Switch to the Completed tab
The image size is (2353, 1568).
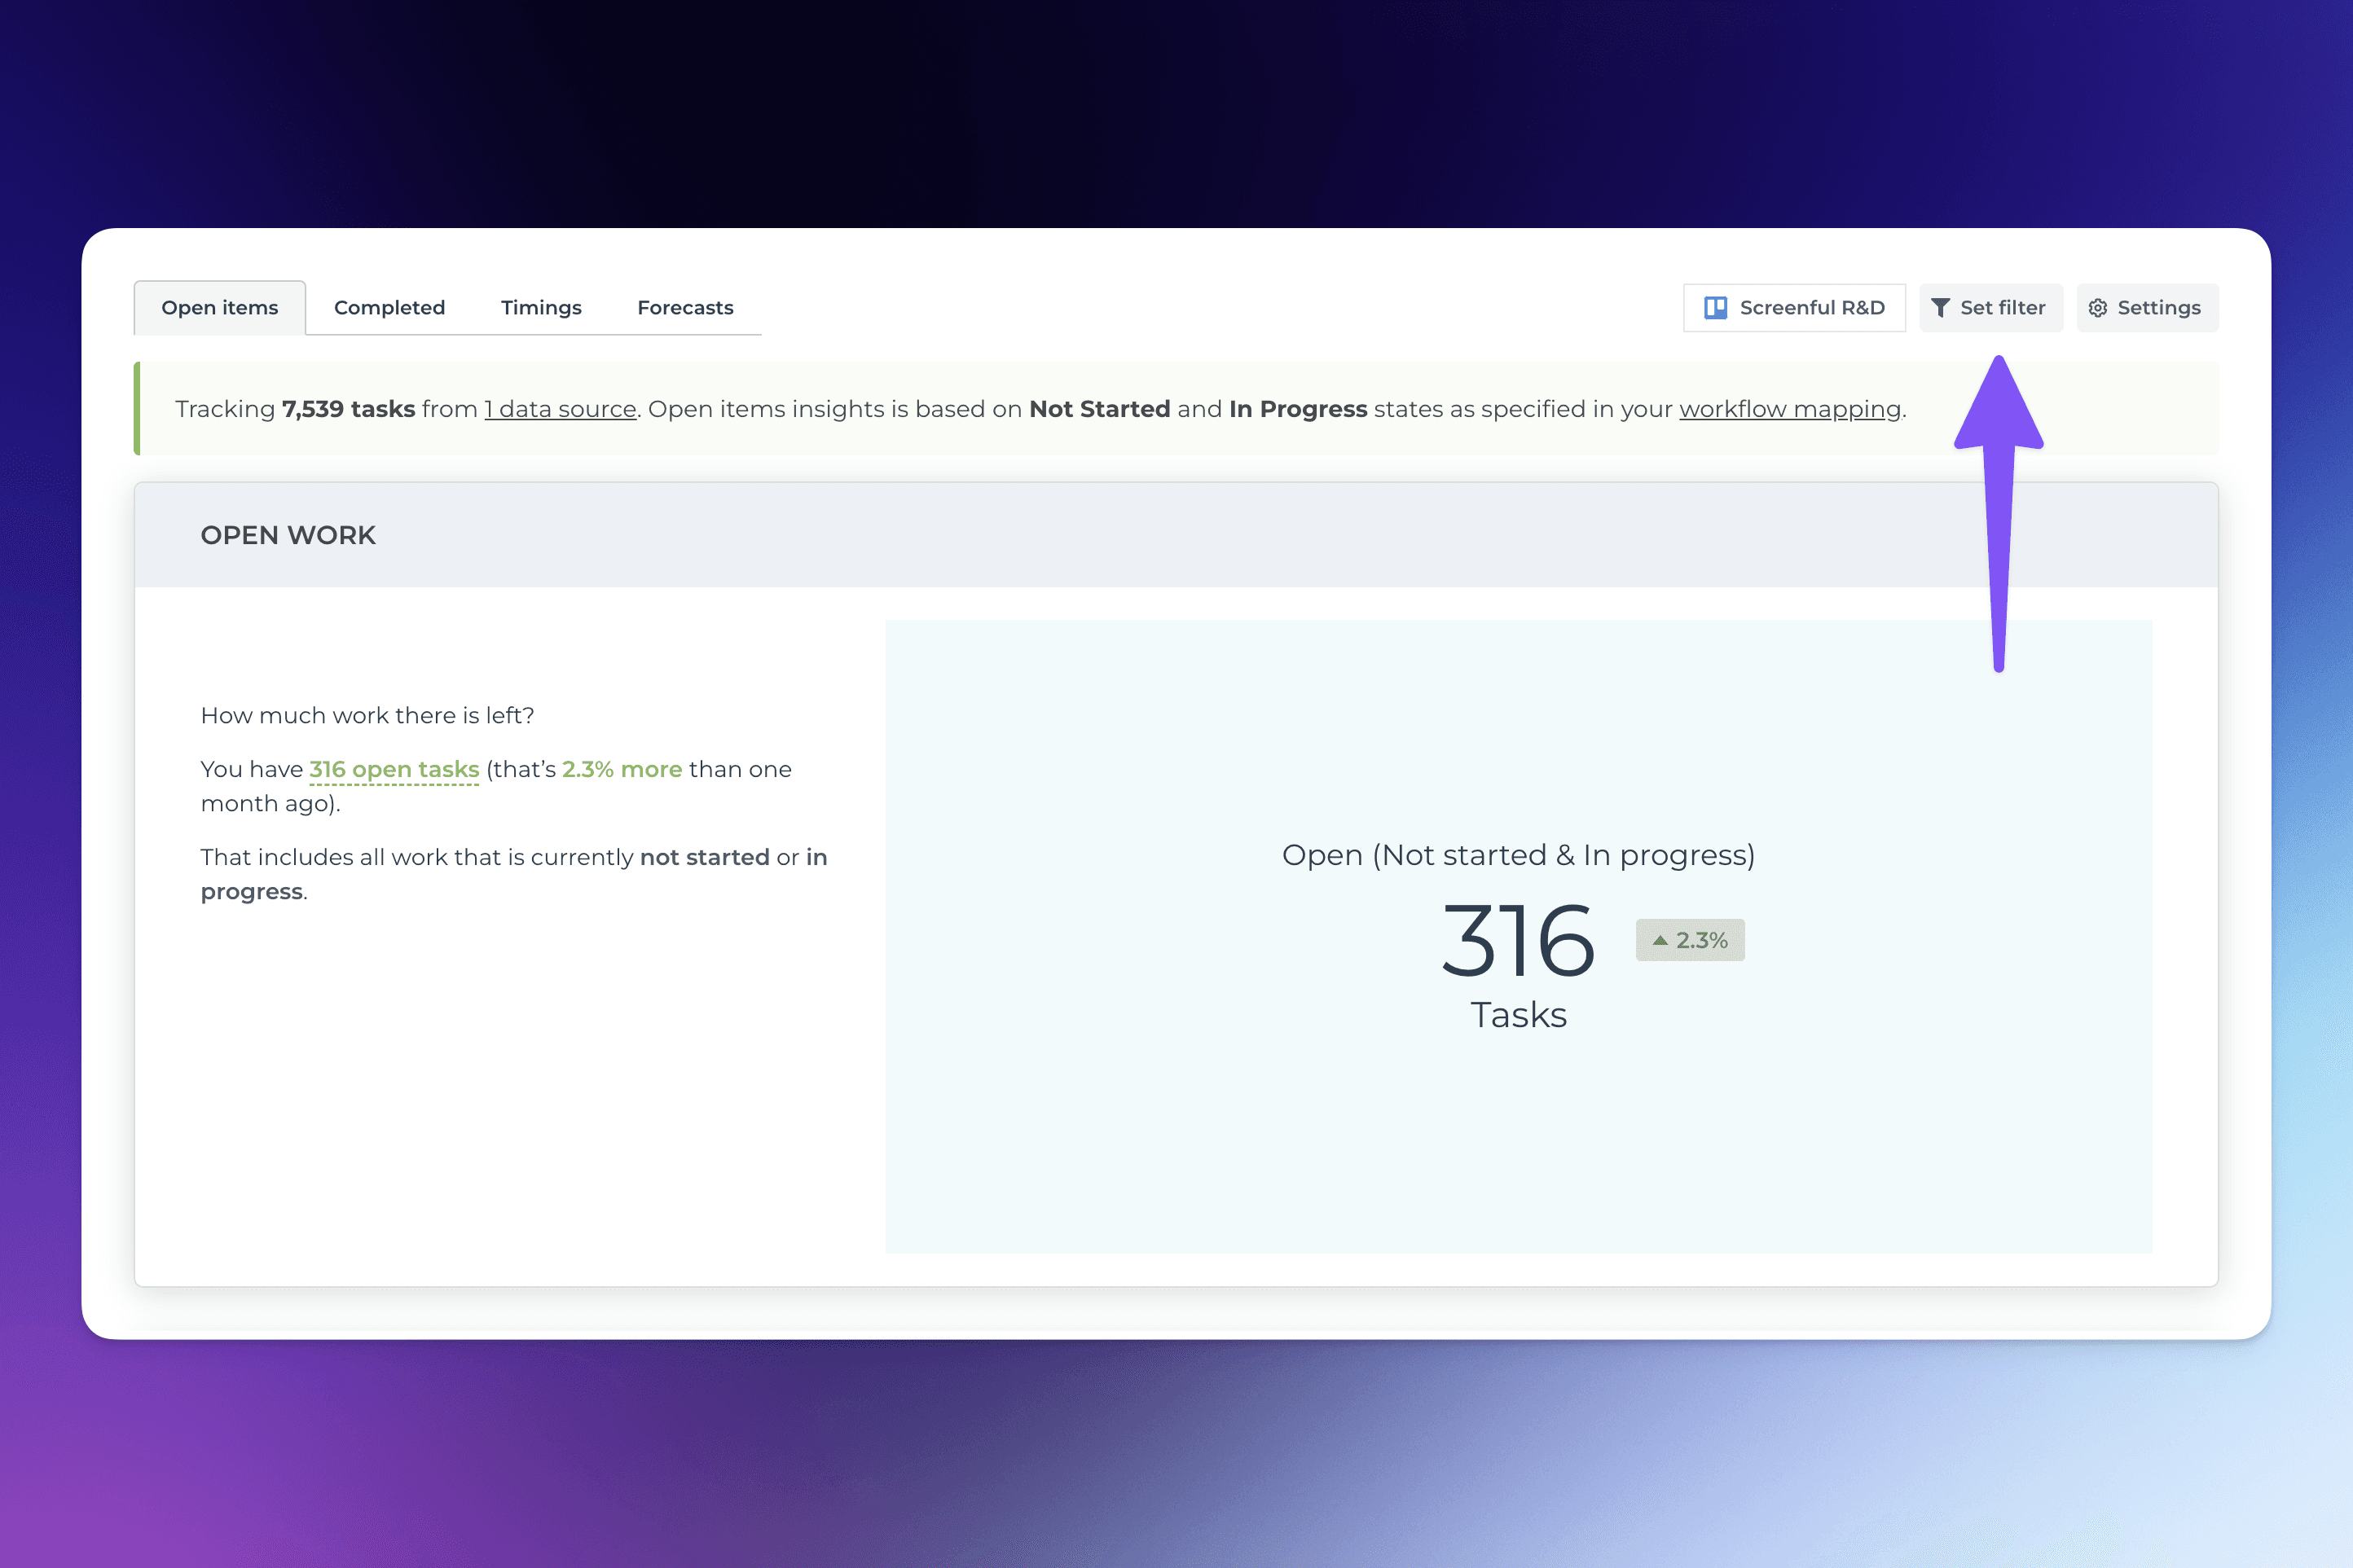[387, 306]
